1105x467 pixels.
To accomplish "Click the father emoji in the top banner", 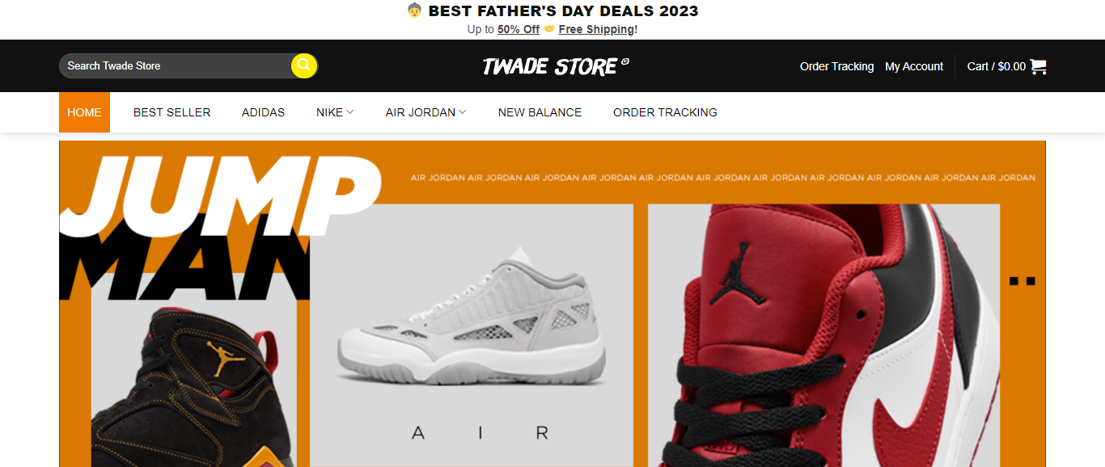I will coord(414,11).
